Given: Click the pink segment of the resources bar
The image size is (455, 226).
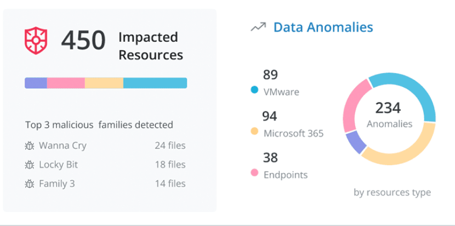Looking at the screenshot, I should tap(66, 83).
